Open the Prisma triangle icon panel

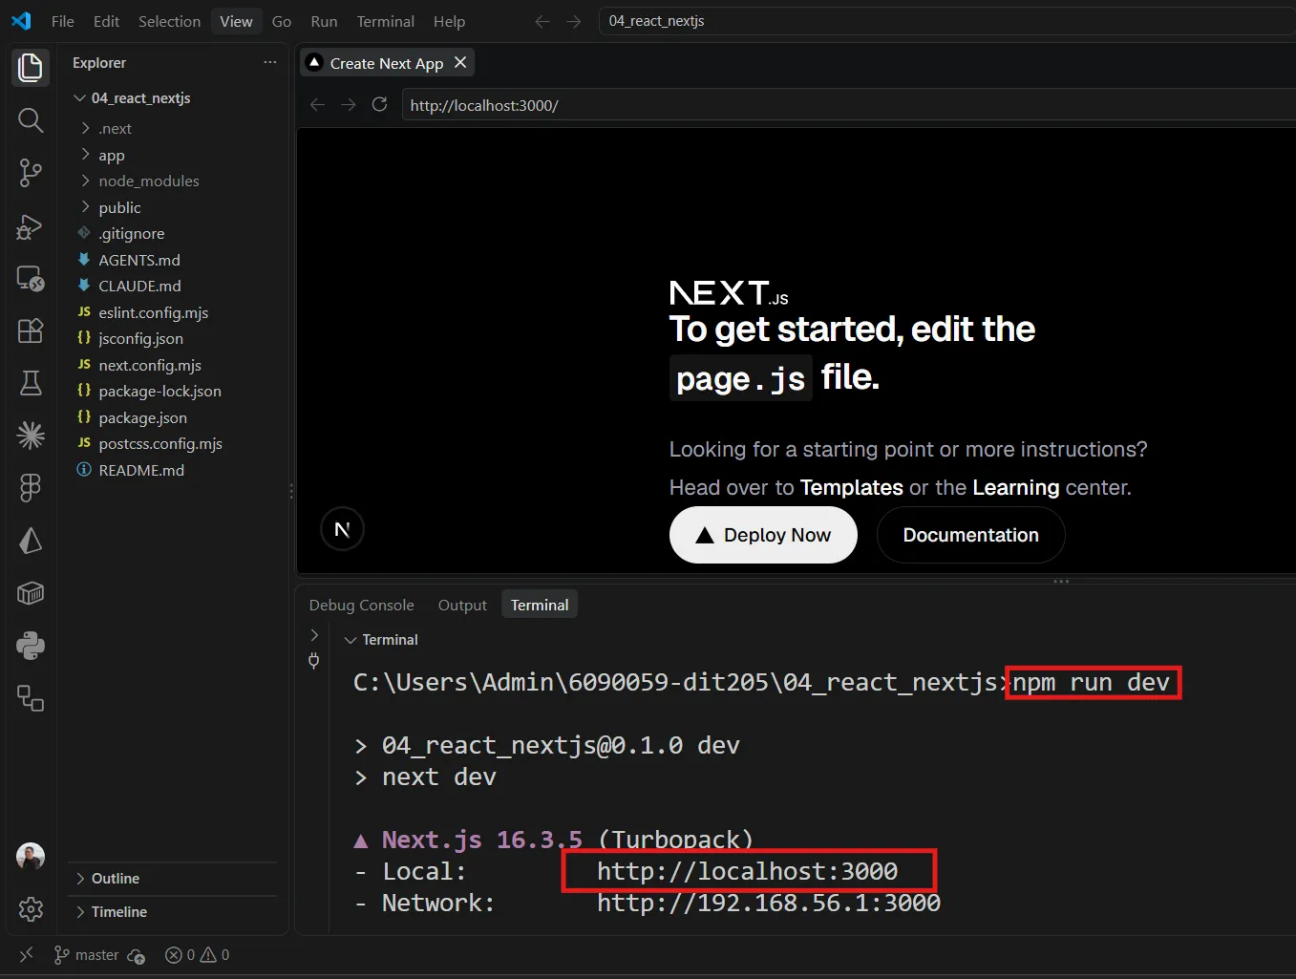coord(31,541)
